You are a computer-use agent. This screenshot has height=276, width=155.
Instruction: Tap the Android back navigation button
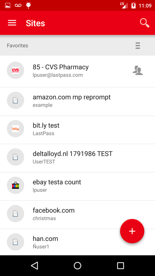click(x=34, y=265)
